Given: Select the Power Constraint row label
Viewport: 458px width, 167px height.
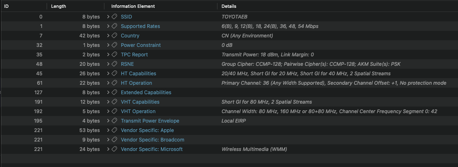Looking at the screenshot, I should tap(141, 45).
